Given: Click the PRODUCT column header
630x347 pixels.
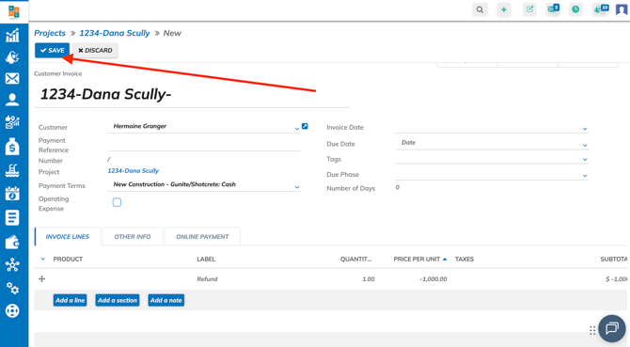Looking at the screenshot, I should click(x=68, y=259).
